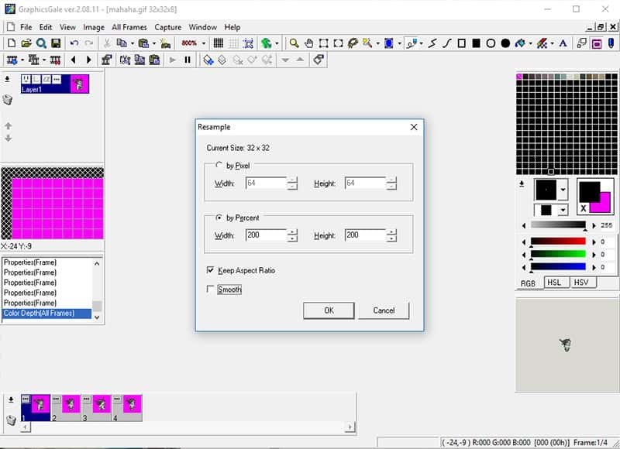Screen dimensions: 620x449
Task: Toggle Layer1 visibility box
Action: click(x=26, y=80)
